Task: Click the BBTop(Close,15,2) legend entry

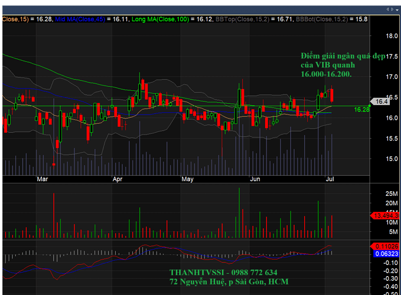Action: click(x=242, y=19)
